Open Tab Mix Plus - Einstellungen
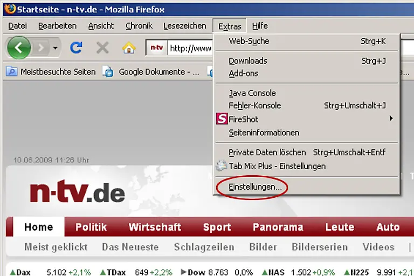This screenshot has height=276, width=414. [277, 166]
